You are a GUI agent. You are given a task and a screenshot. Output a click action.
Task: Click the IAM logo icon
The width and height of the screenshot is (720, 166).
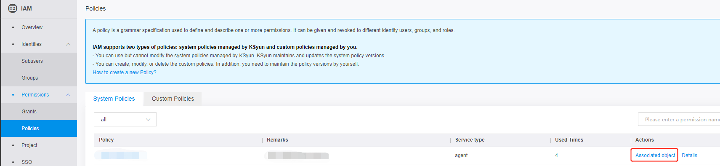[x=13, y=8]
